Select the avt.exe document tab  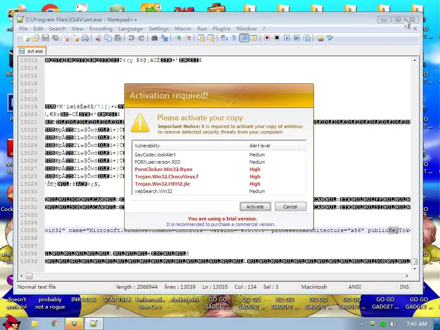tap(31, 51)
